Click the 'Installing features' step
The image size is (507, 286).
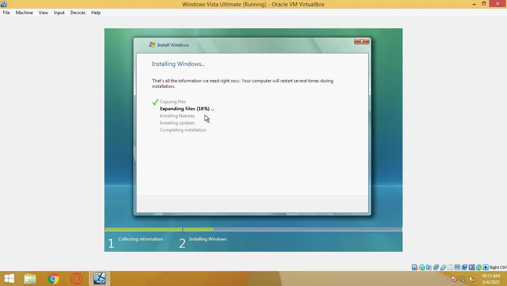[x=177, y=116]
